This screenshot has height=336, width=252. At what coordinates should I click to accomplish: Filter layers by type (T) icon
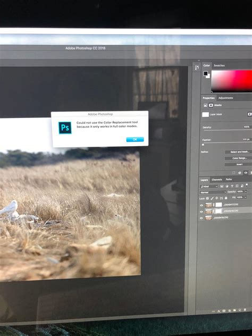point(232,186)
